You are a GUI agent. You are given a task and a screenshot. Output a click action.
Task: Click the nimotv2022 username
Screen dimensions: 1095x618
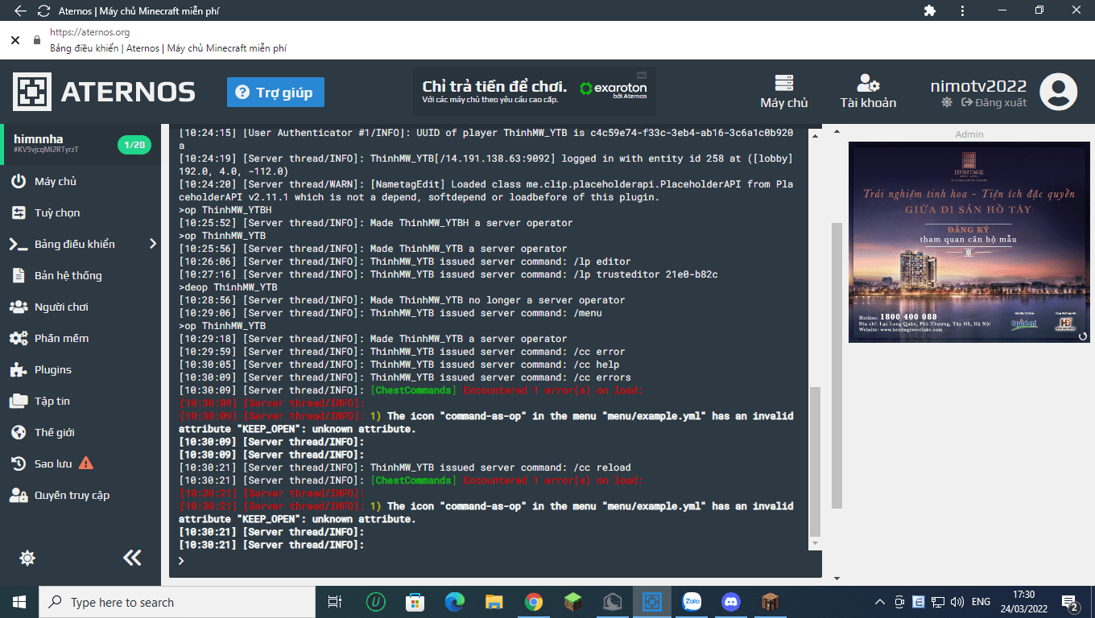pos(978,86)
